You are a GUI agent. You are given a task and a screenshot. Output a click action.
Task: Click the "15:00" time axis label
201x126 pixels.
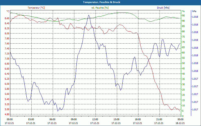(x=116, y=119)
